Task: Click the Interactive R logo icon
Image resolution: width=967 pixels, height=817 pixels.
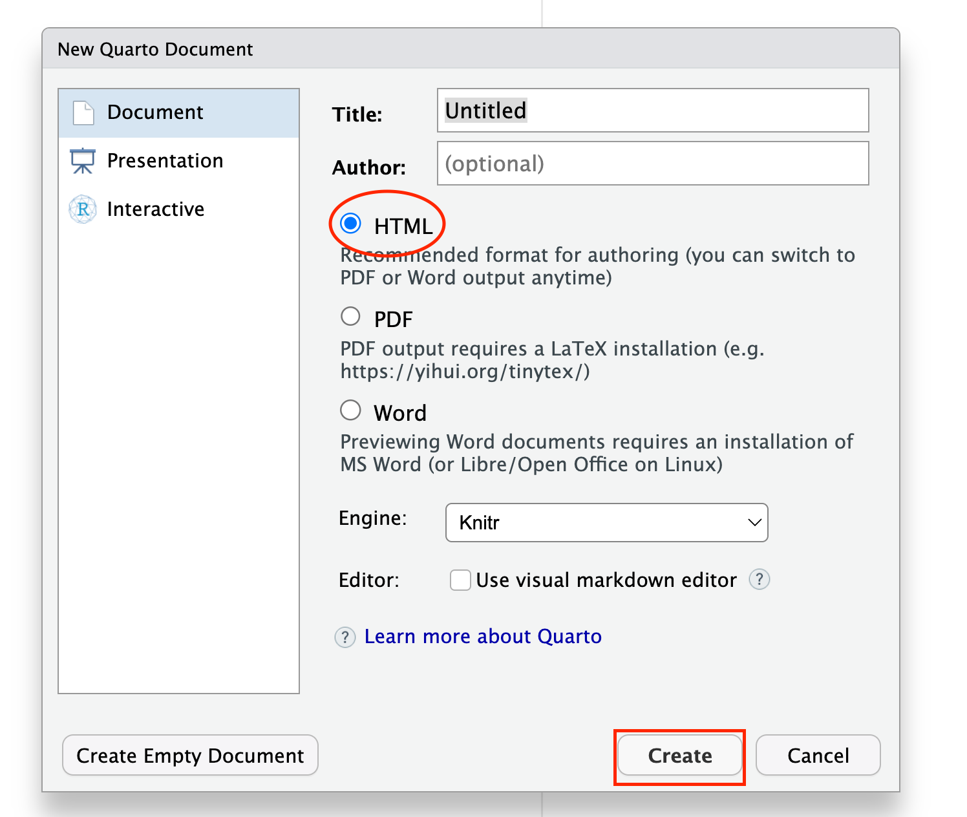Action: (x=83, y=209)
